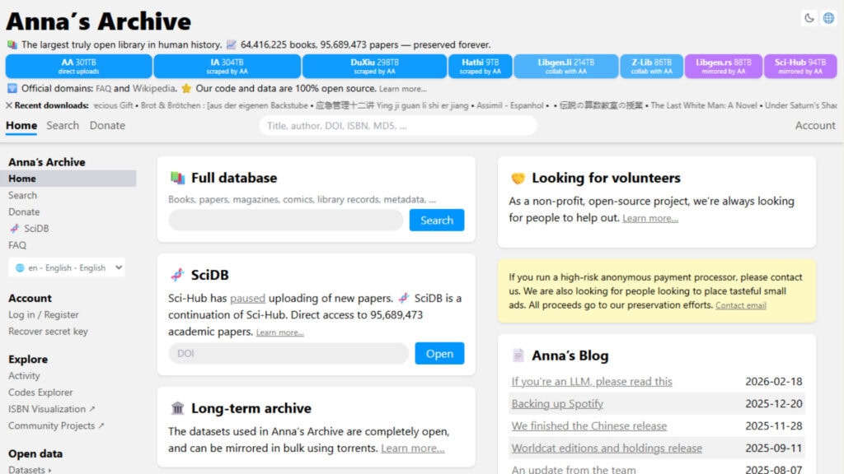Click Recover secret key in sidebar
Viewport: 844px width, 474px height.
(48, 331)
